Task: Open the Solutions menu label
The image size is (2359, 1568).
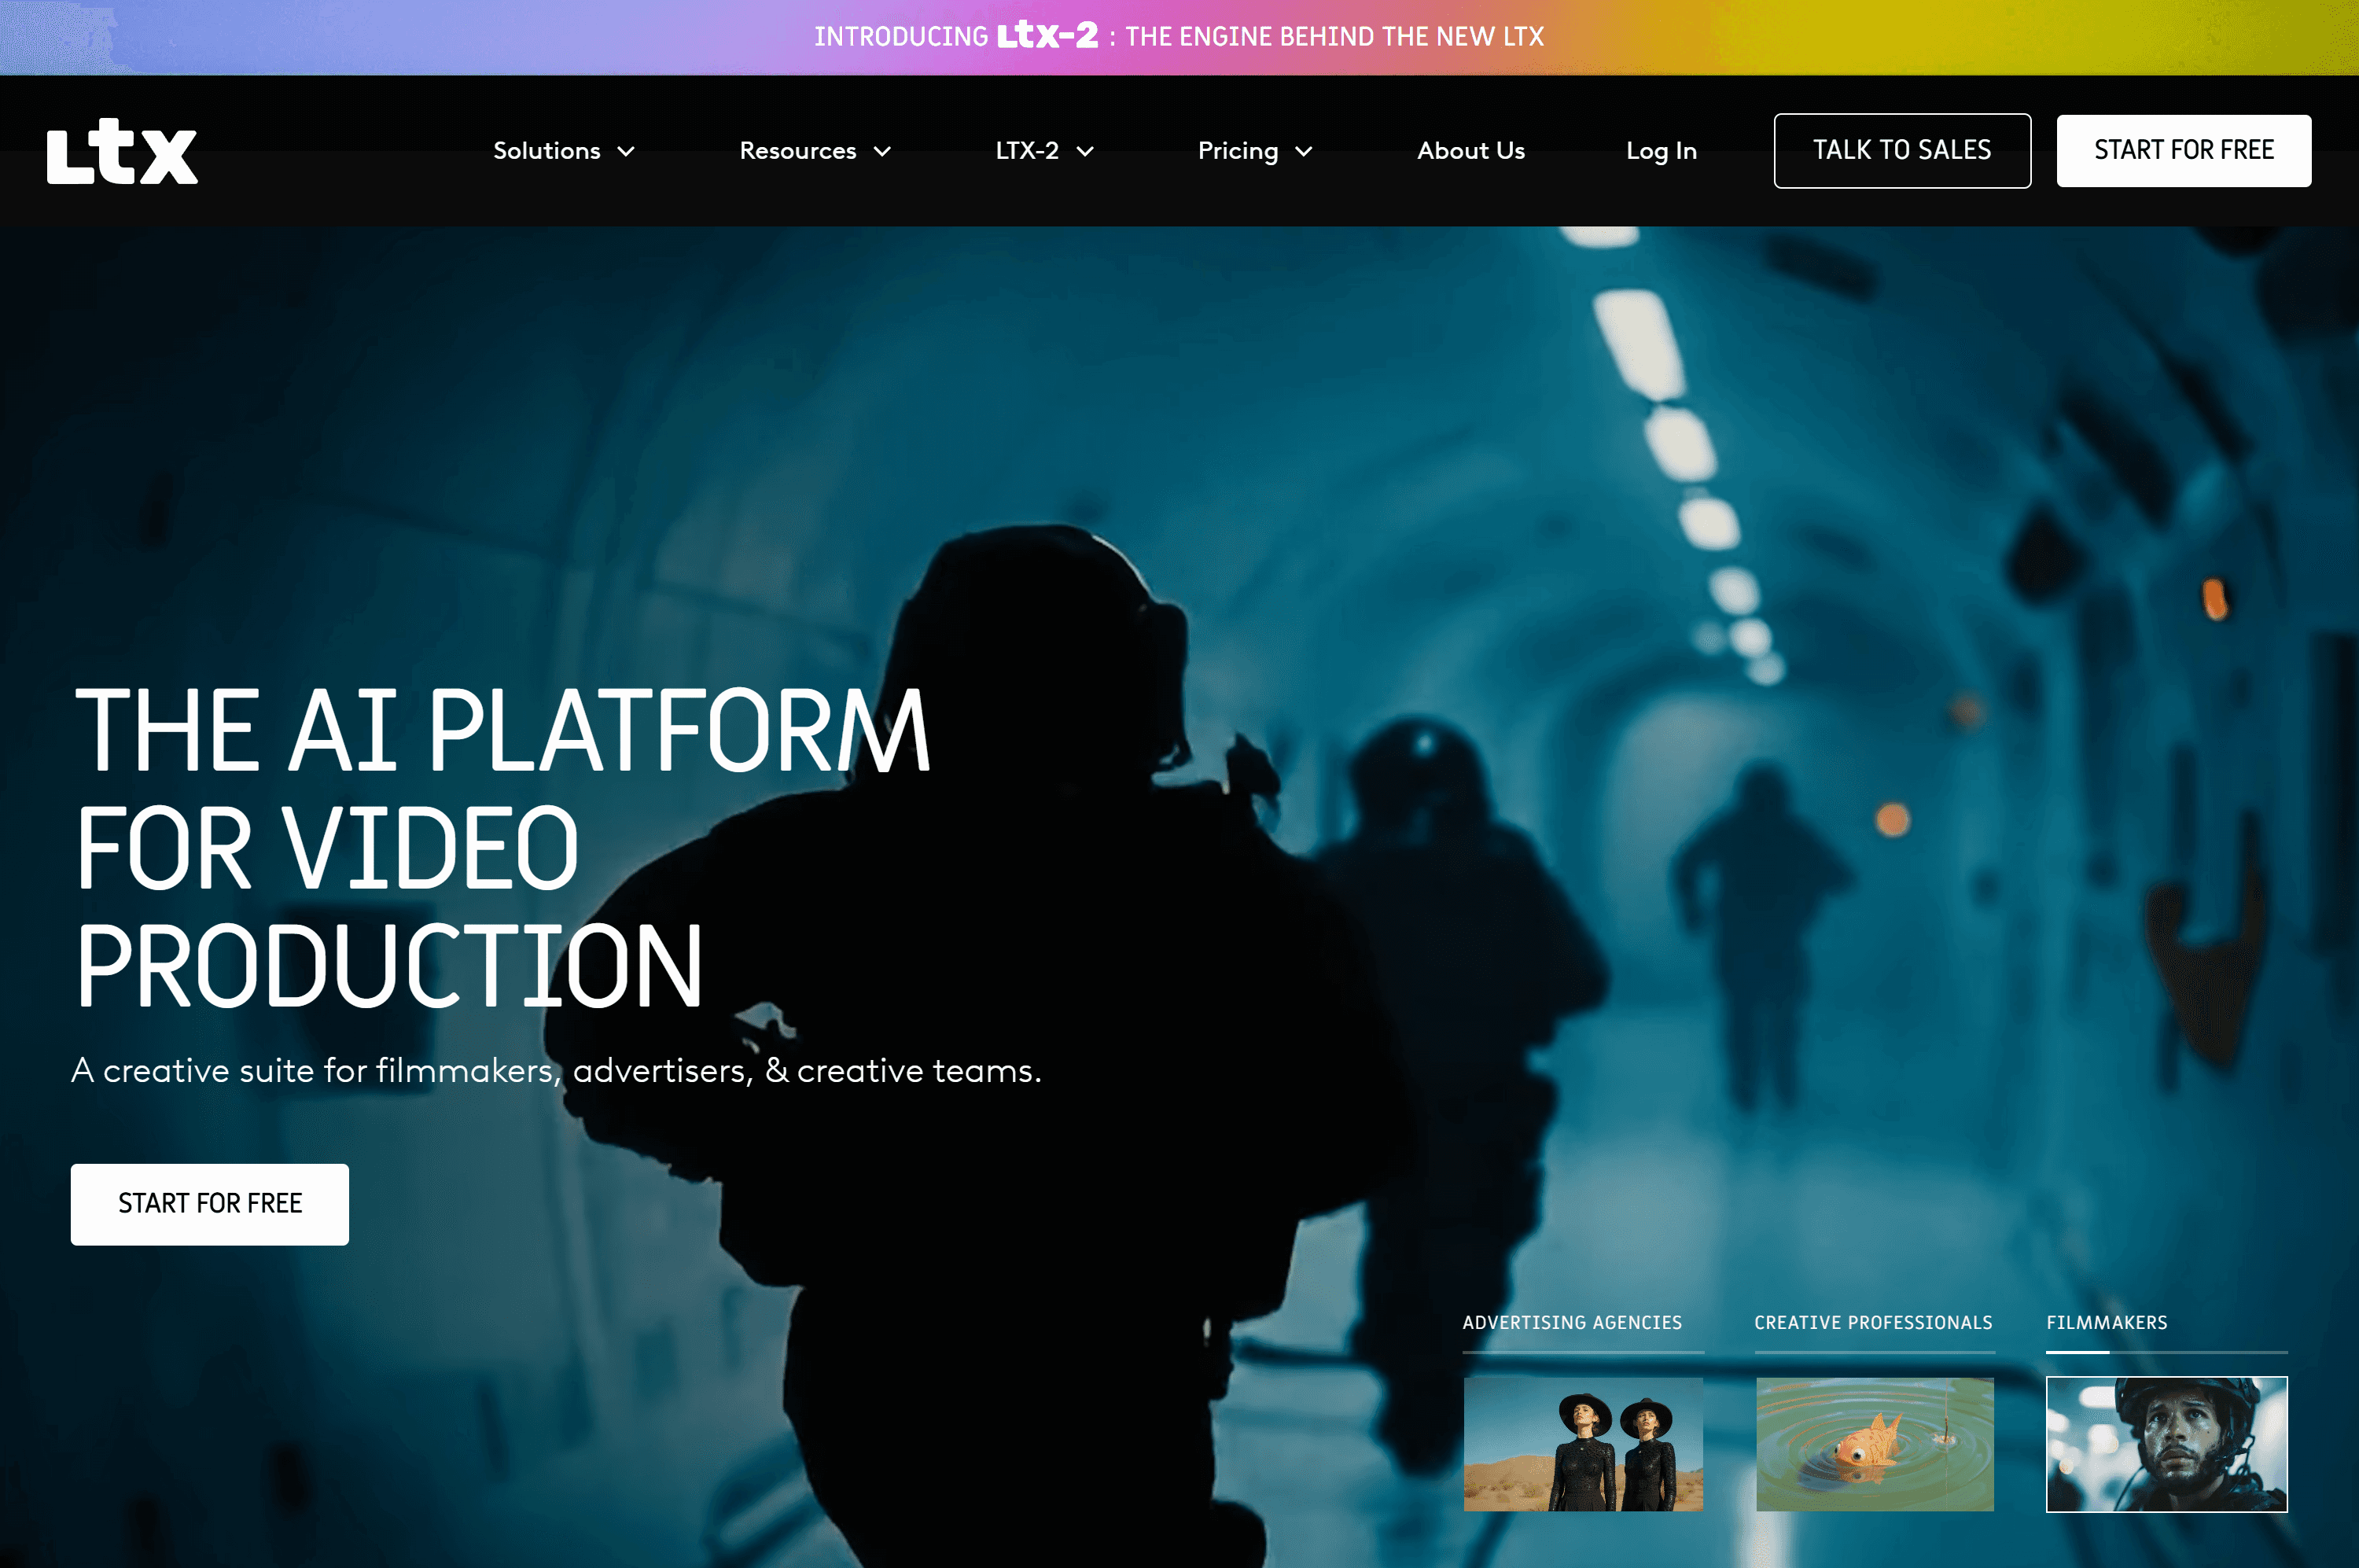Action: point(546,151)
